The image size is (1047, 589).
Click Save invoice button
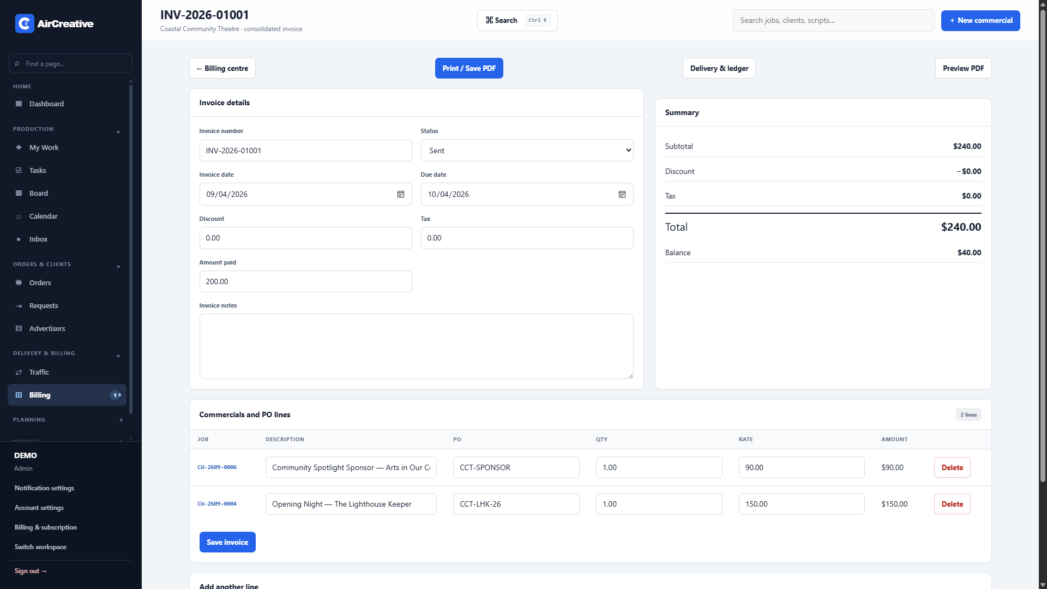(227, 542)
